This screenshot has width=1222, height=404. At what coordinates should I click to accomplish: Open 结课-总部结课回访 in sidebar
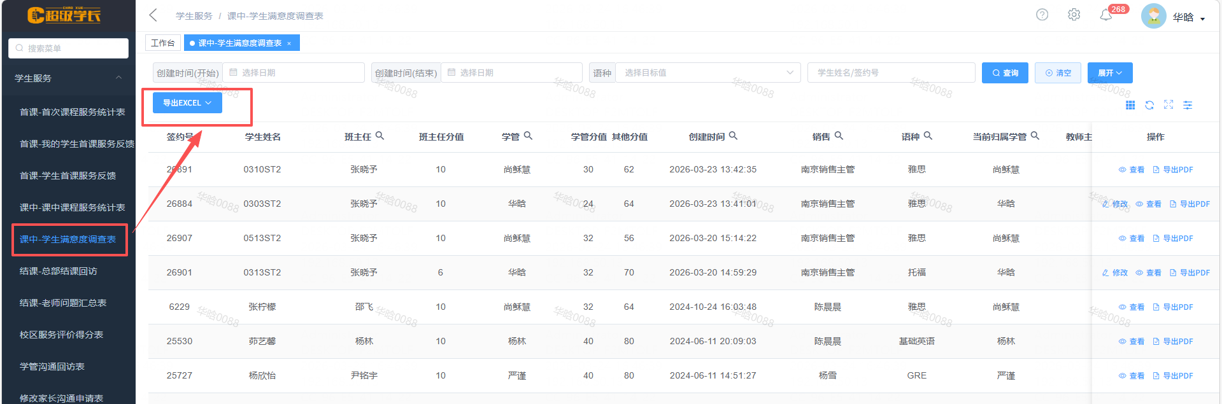59,271
